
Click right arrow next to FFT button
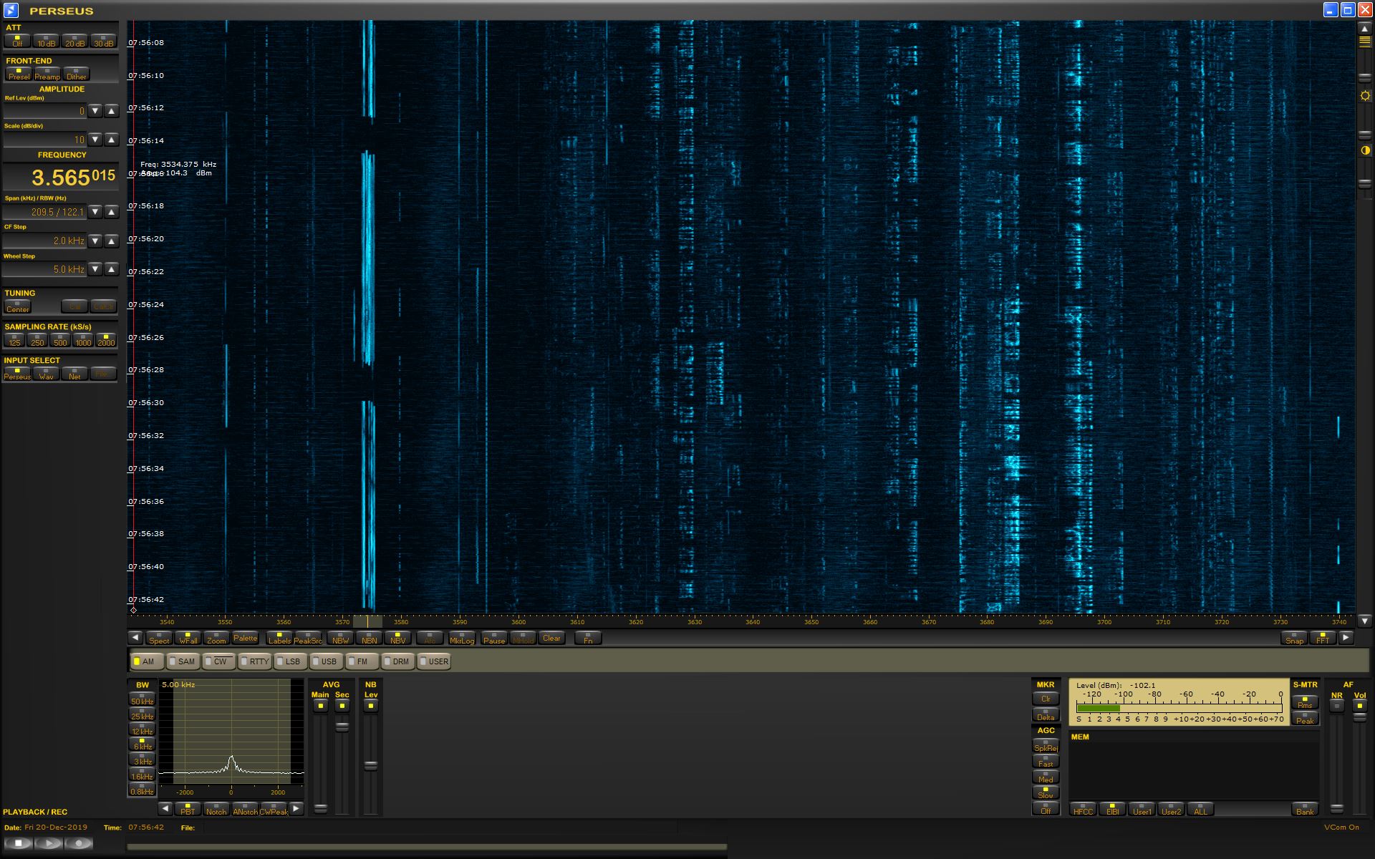1346,637
